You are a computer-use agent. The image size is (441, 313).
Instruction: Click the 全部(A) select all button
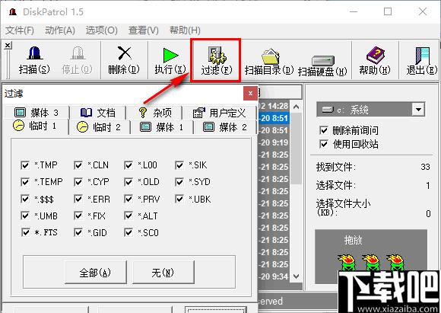point(96,272)
